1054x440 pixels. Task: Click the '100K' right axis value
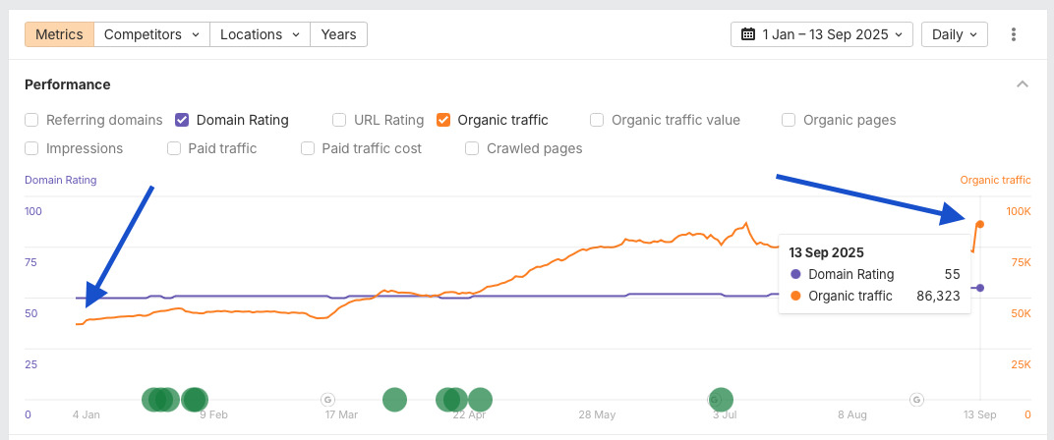tap(1018, 211)
